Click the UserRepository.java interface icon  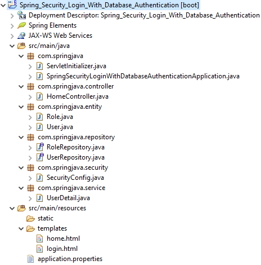(40, 157)
